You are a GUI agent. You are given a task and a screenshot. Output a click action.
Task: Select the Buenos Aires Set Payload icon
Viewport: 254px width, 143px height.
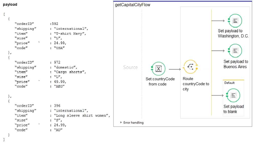235,51
